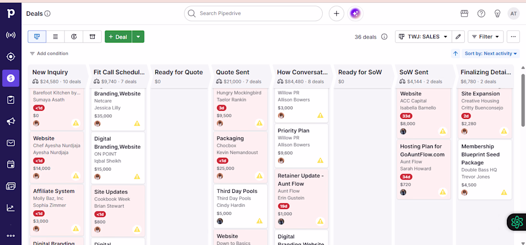Click the scrollbar up arrow
The image size is (526, 245).
pos(523,67)
